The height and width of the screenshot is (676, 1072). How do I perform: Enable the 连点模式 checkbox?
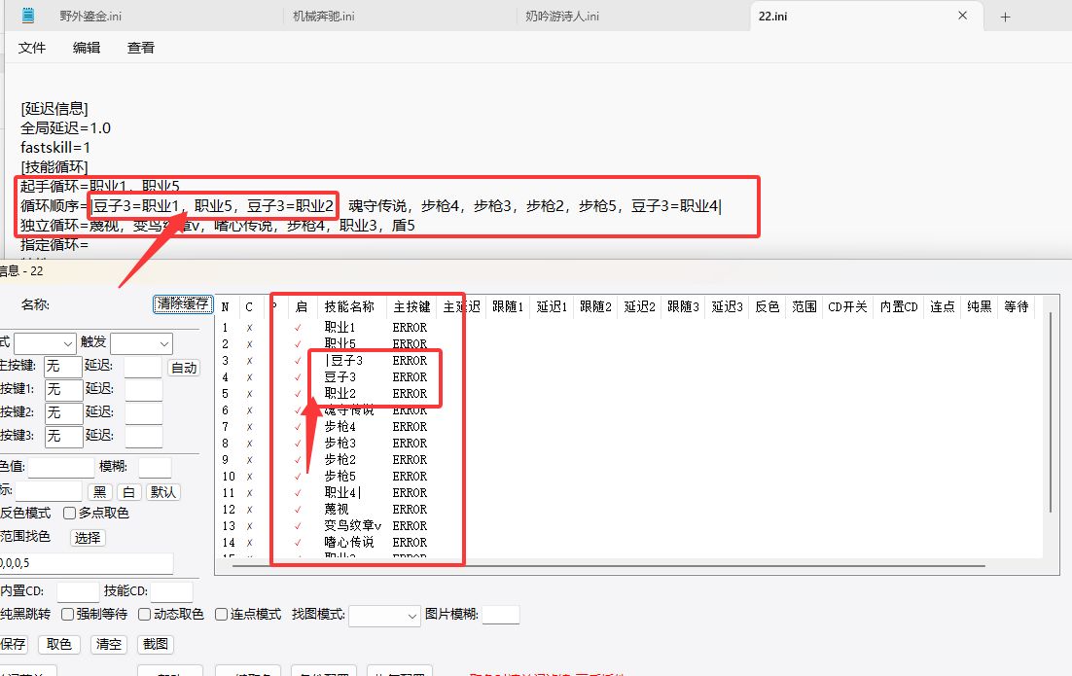[221, 614]
